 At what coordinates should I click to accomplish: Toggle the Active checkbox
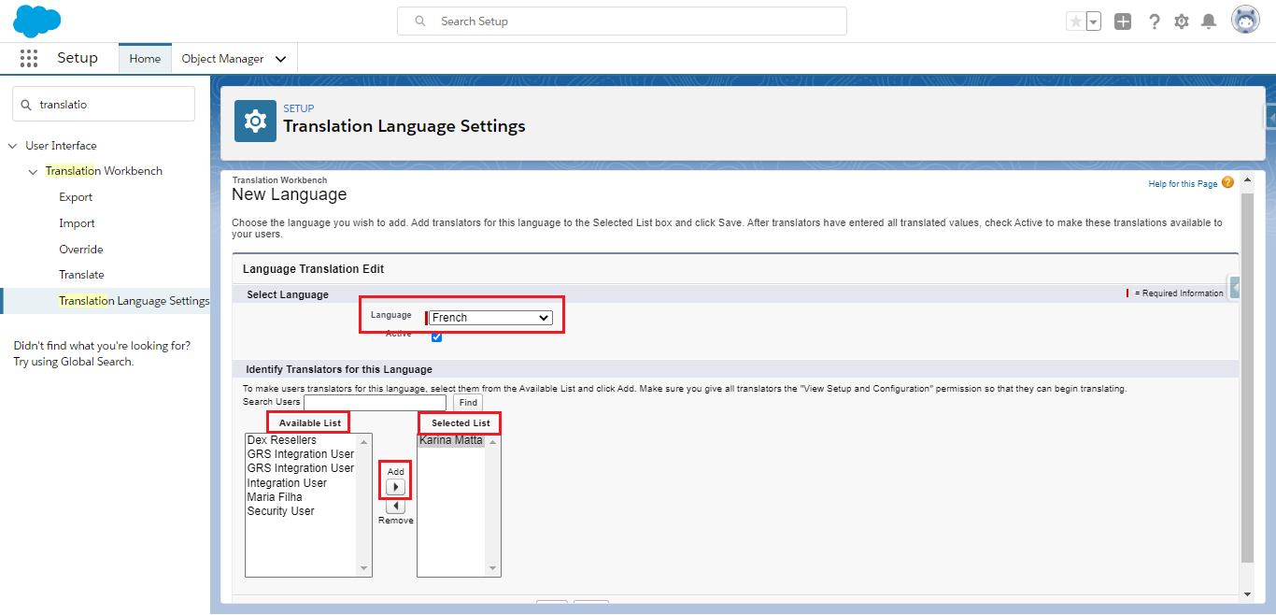pyautogui.click(x=436, y=336)
